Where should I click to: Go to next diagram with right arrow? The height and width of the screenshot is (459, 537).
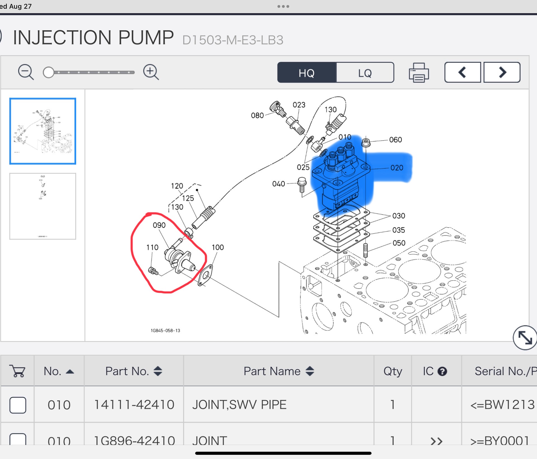(502, 73)
